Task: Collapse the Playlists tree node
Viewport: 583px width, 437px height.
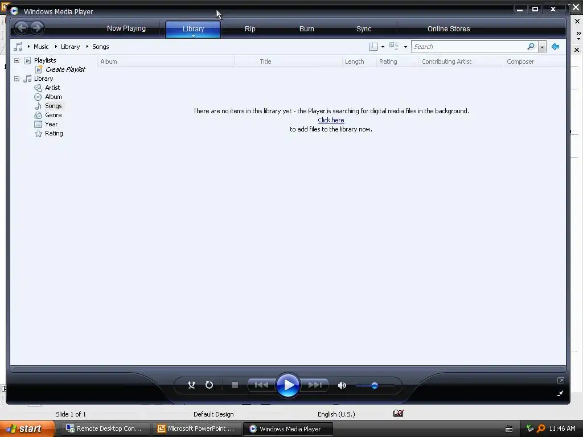Action: click(17, 60)
